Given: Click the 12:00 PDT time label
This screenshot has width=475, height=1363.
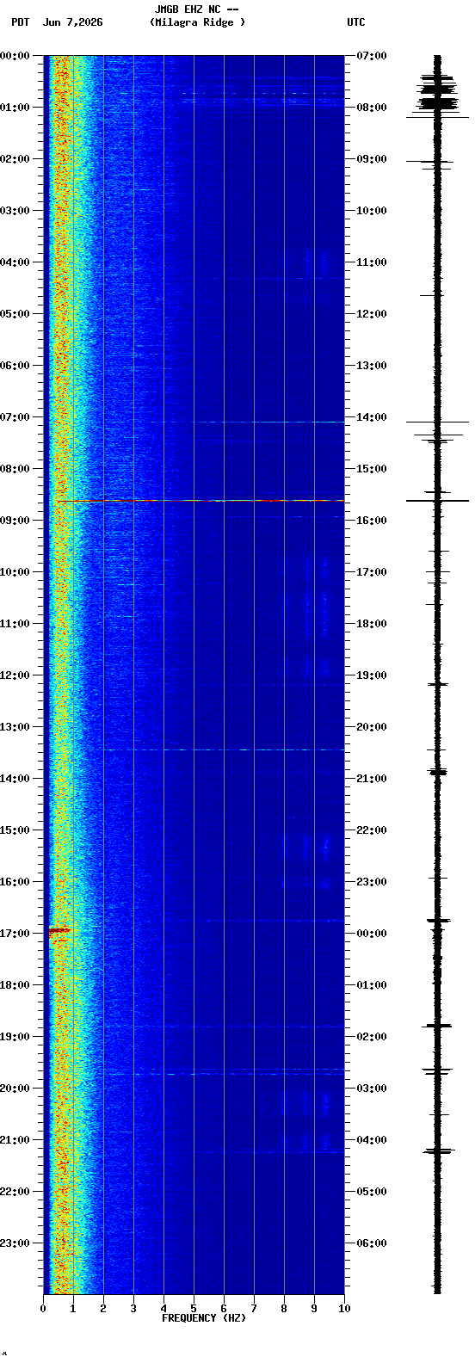Looking at the screenshot, I should pyautogui.click(x=15, y=675).
